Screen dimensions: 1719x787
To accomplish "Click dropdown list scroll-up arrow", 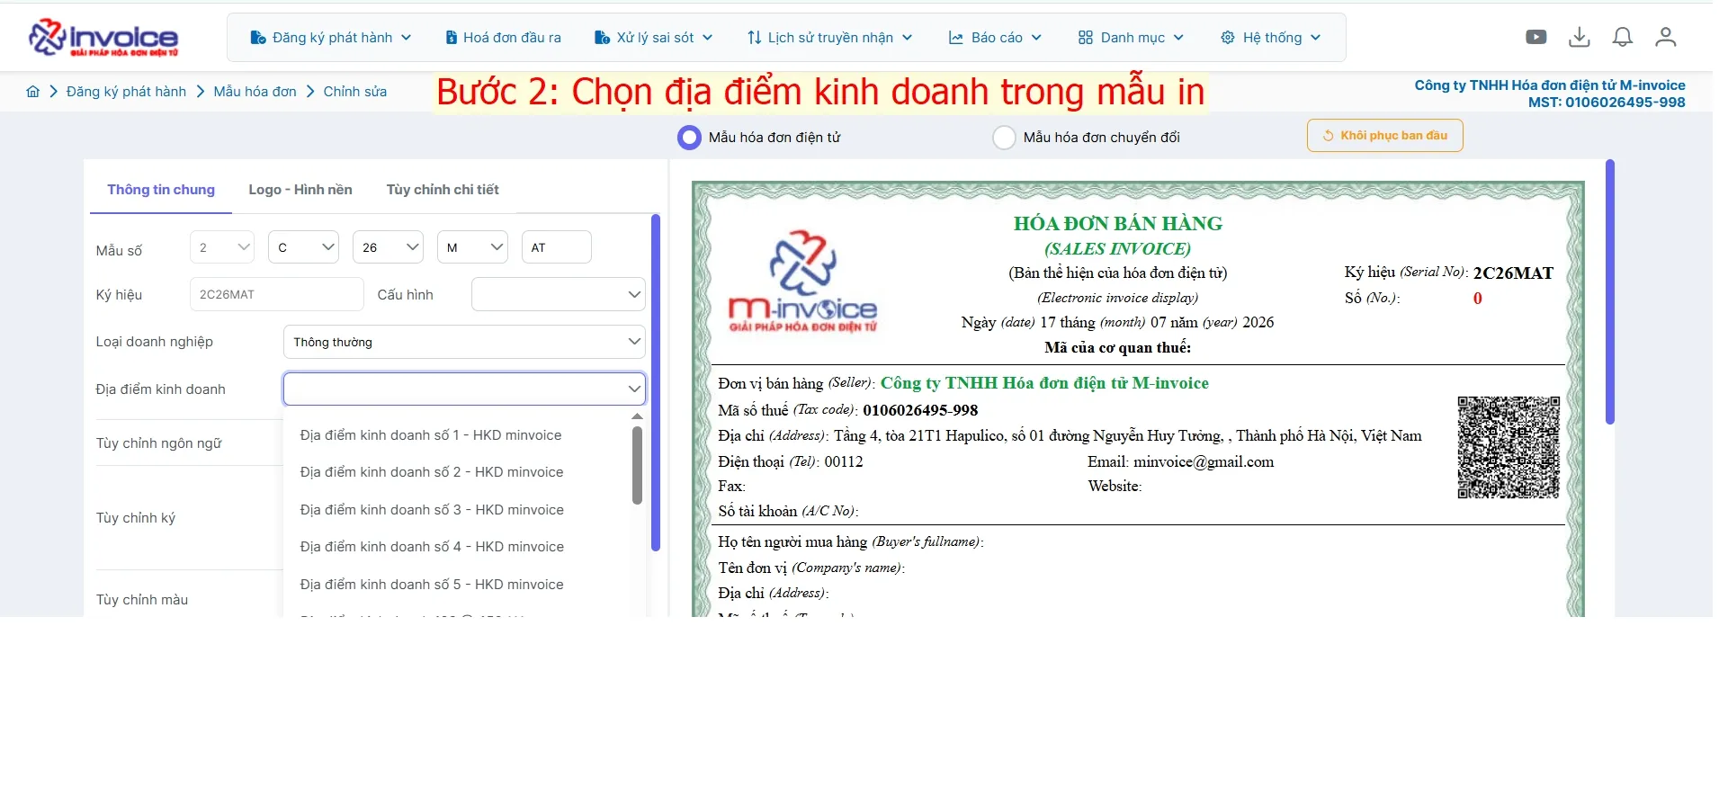I will click(637, 416).
